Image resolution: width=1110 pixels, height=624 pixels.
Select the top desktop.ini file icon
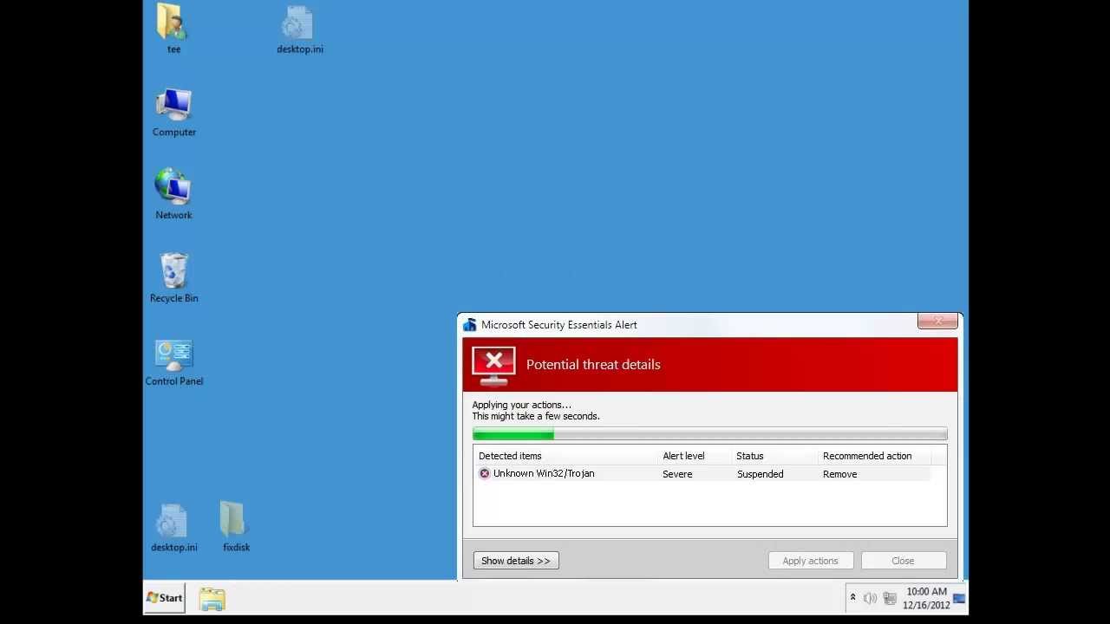point(299,28)
